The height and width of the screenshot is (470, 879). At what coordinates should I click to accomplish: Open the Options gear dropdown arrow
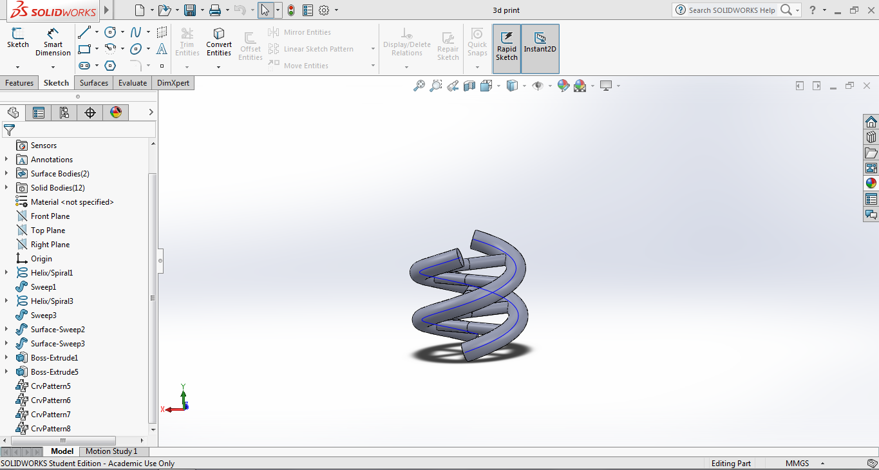click(336, 10)
